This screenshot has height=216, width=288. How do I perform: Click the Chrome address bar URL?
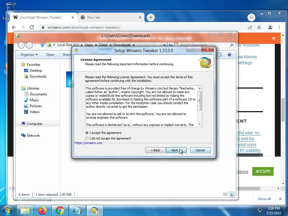[84, 27]
